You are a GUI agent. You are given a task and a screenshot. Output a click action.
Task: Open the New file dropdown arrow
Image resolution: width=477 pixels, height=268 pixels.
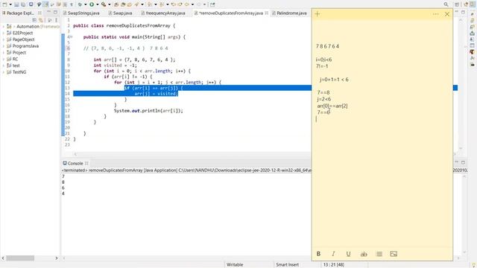tap(10, 4)
